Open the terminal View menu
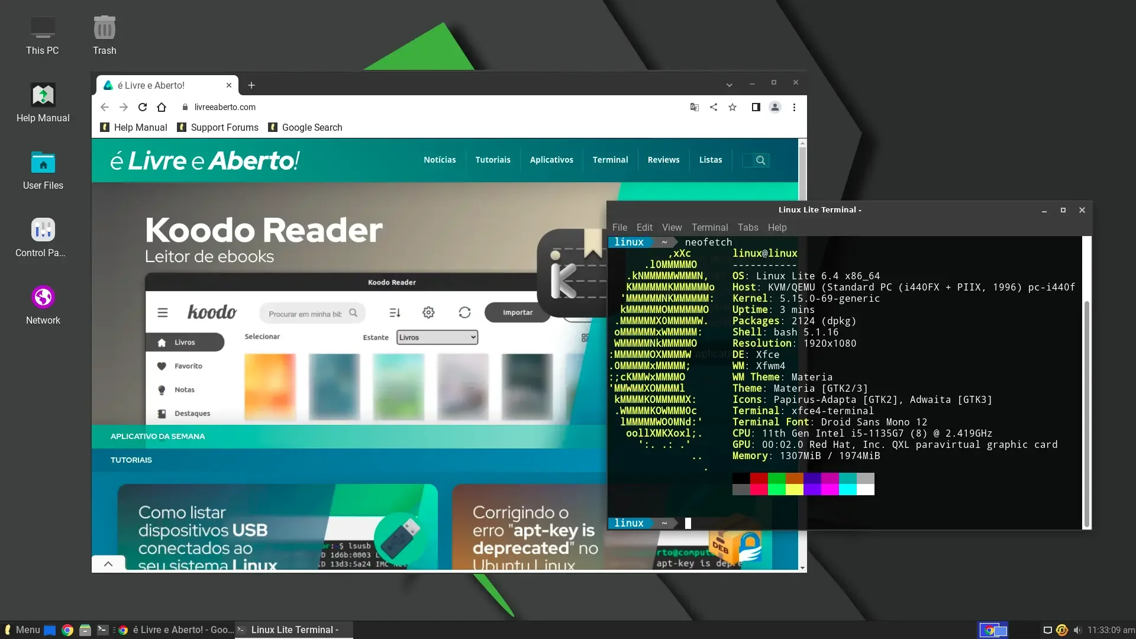The image size is (1136, 639). (x=672, y=227)
